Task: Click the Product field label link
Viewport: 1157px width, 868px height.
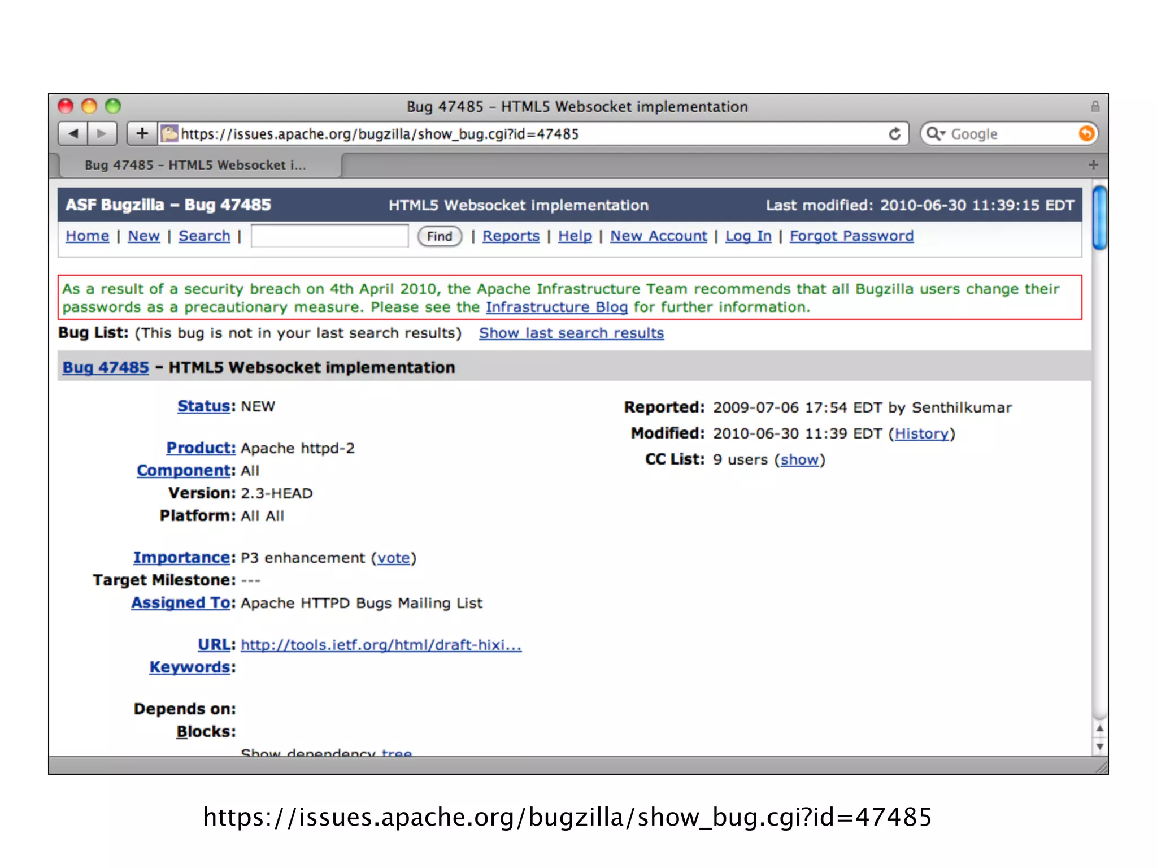Action: pos(201,448)
